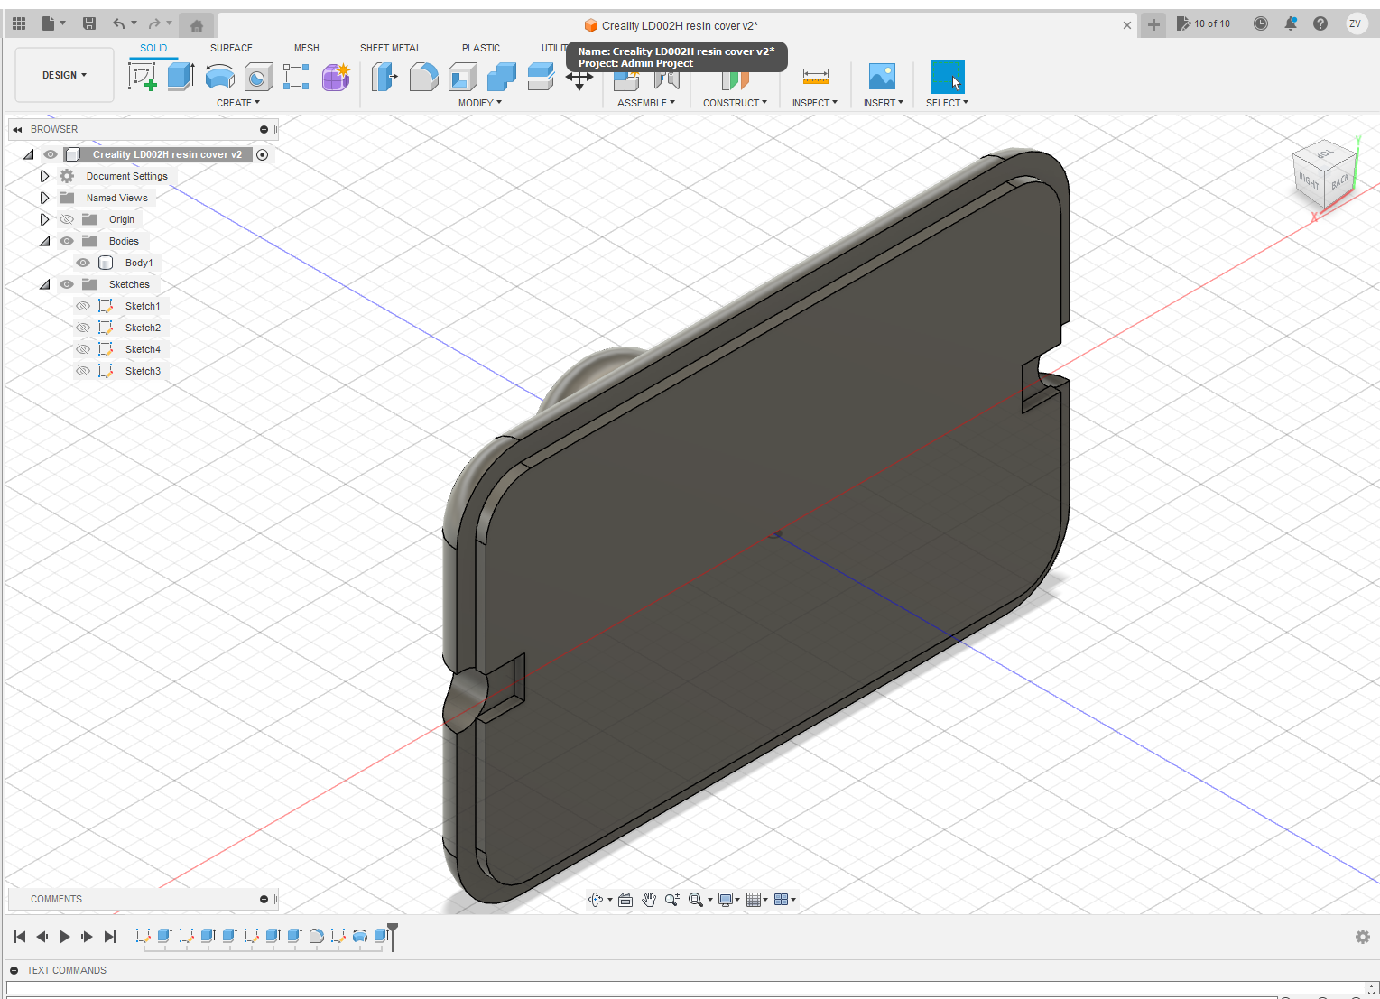Hide Body1 using its eye icon
Screen dimensions: 1380x999
click(83, 263)
